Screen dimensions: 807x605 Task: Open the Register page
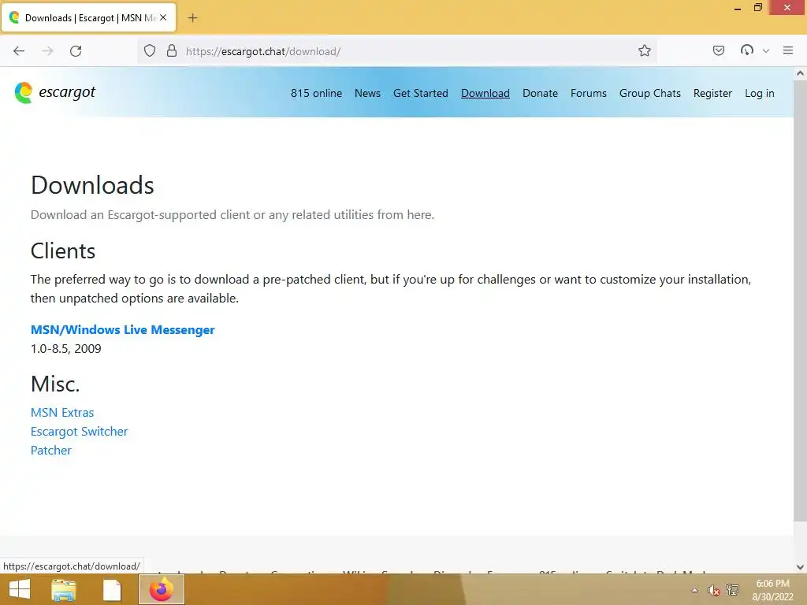[x=712, y=93]
